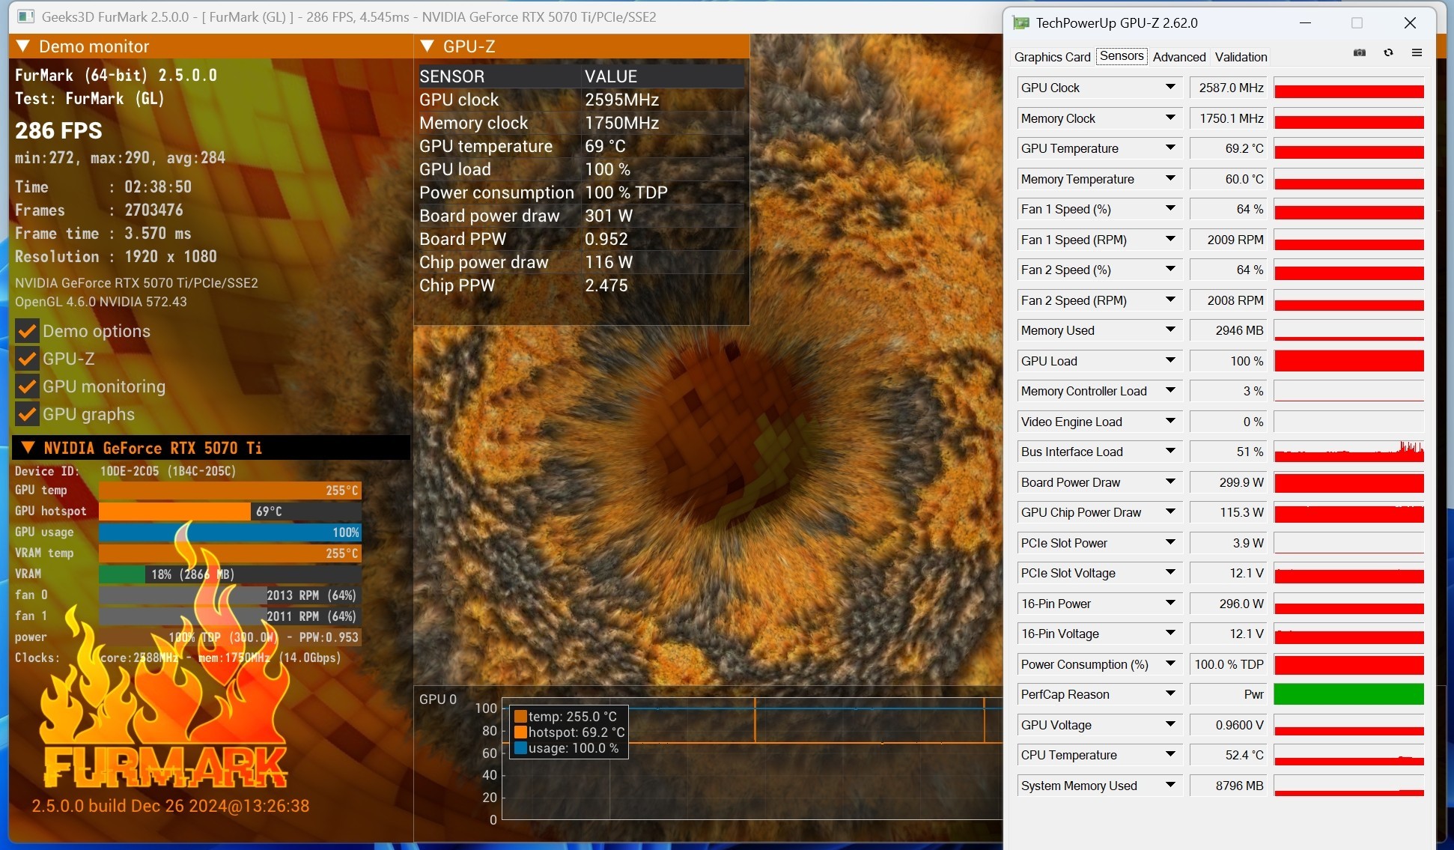Open the GPU-Z hamburger menu
The height and width of the screenshot is (850, 1454).
(x=1417, y=53)
